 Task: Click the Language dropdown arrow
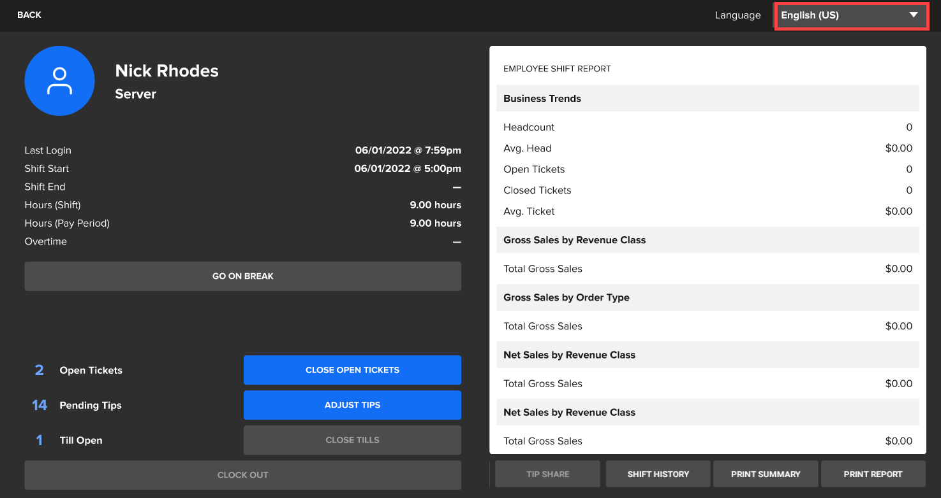coord(914,15)
